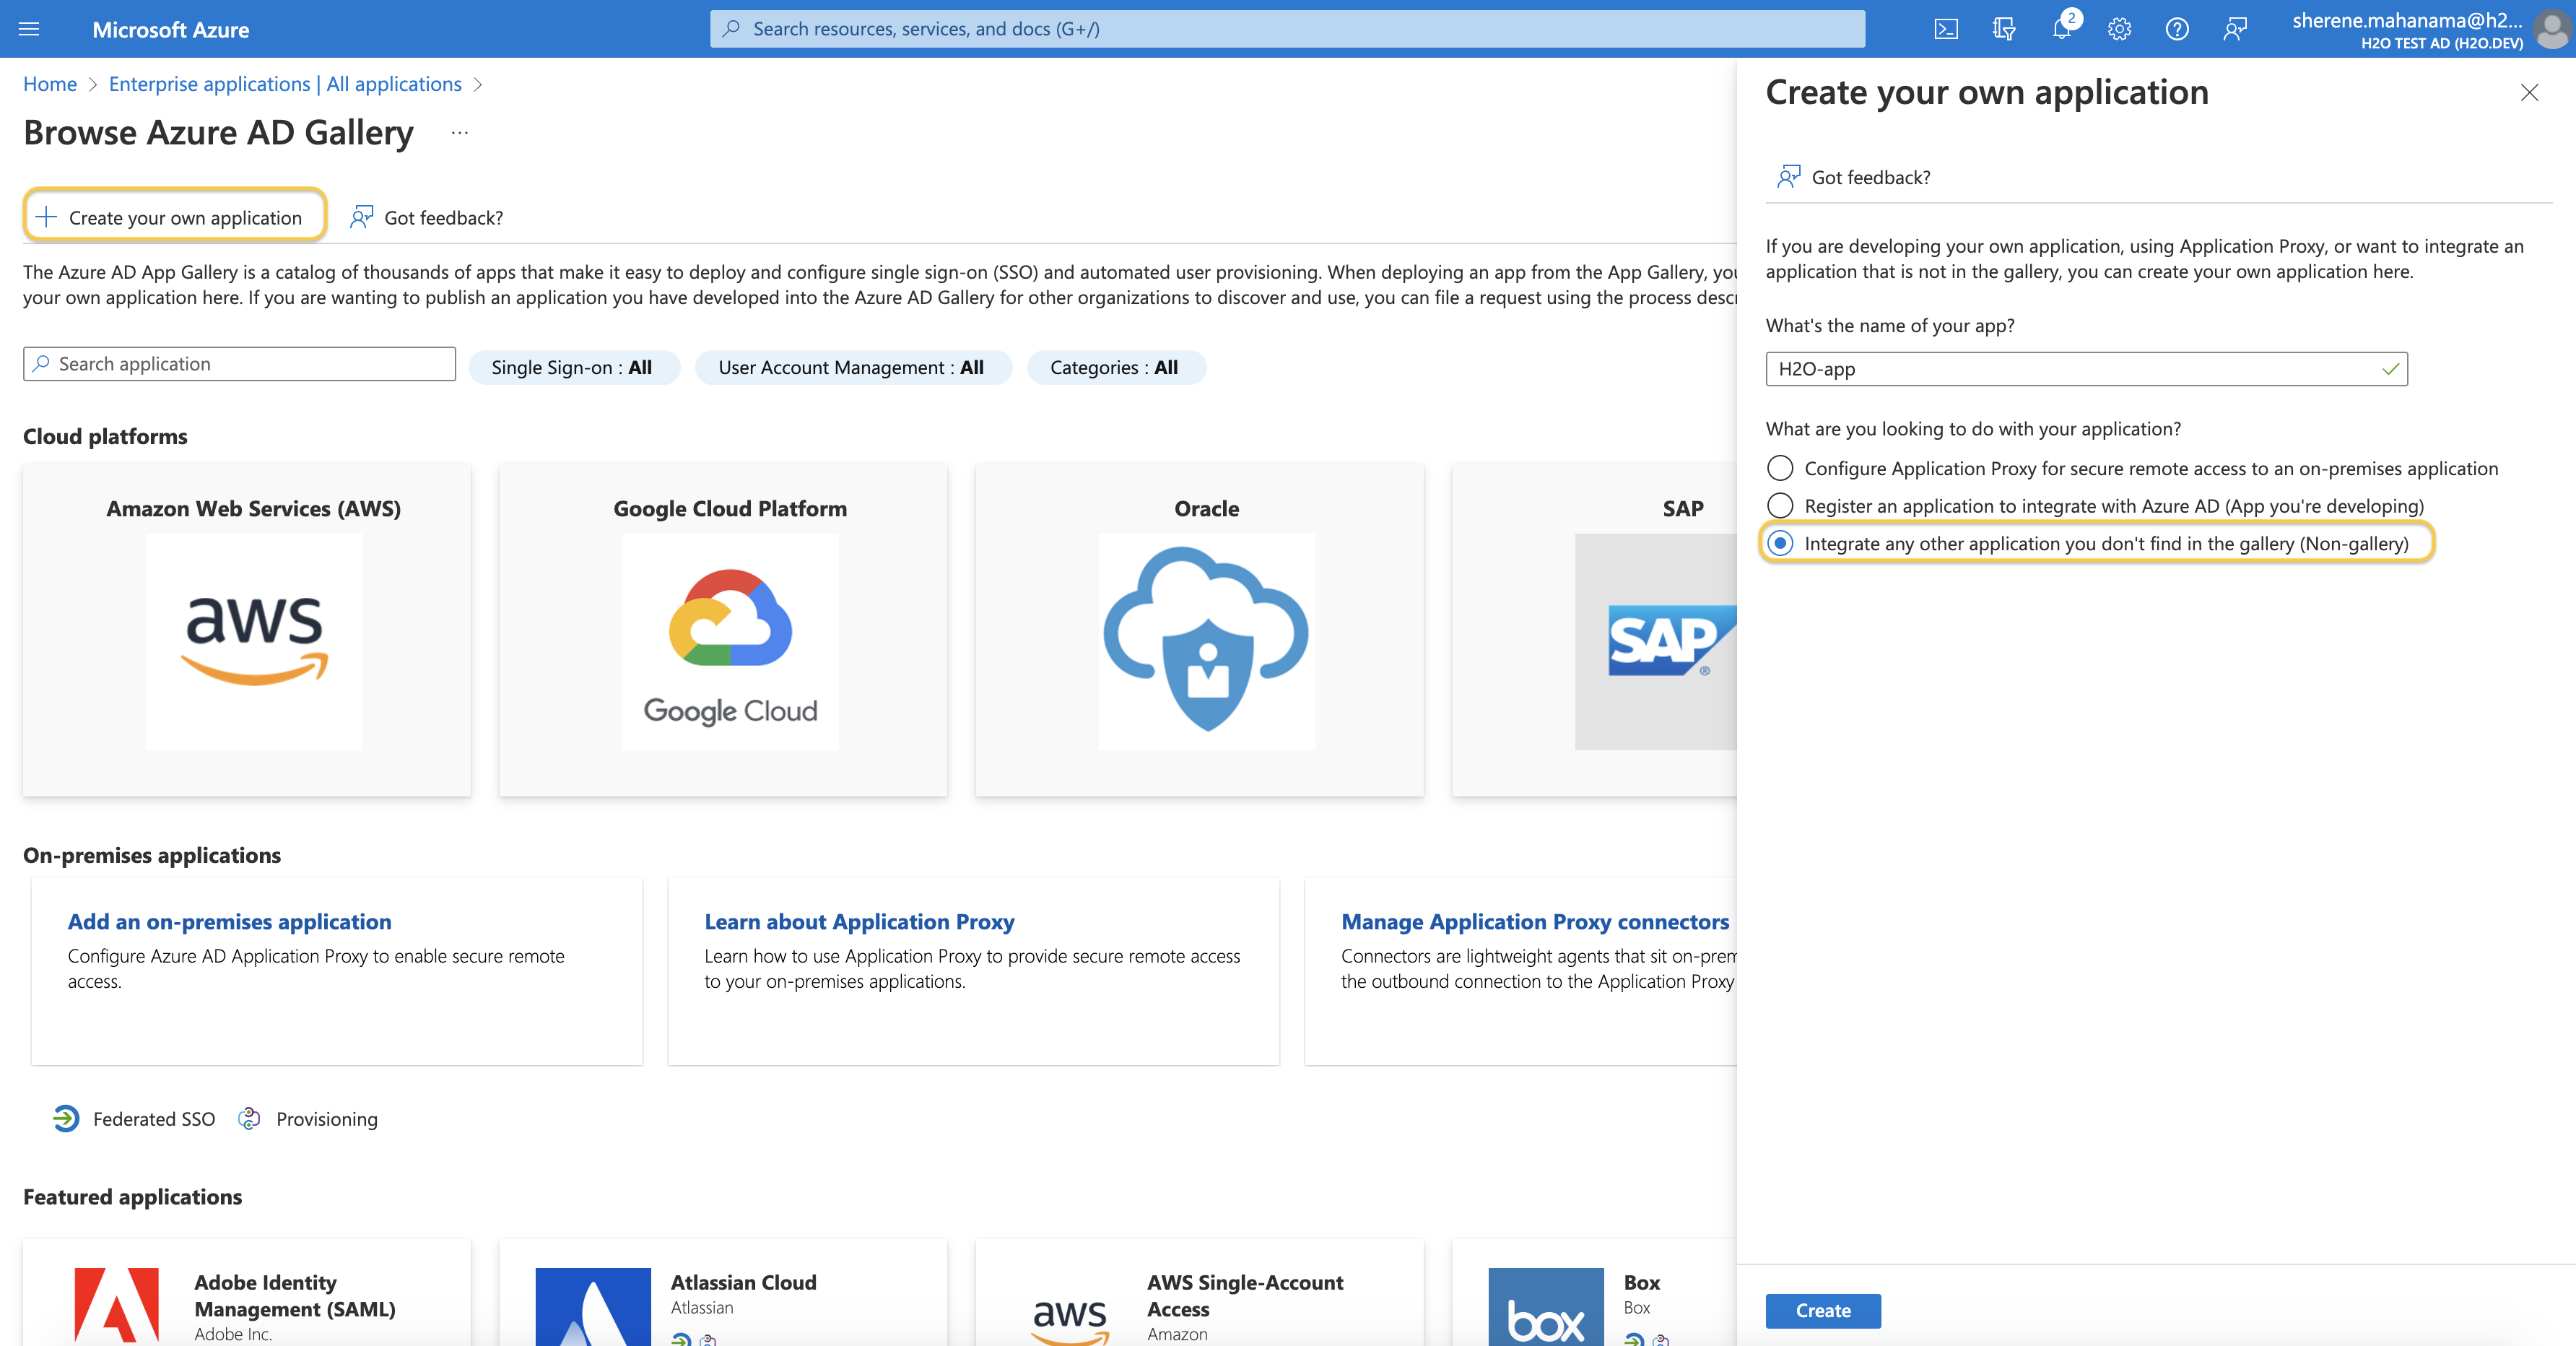Image resolution: width=2576 pixels, height=1346 pixels.
Task: Click the AWS logo tile
Action: coord(254,641)
